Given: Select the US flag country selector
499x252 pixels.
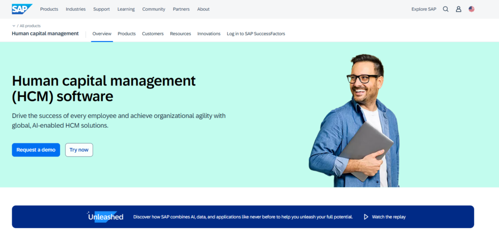Looking at the screenshot, I should [x=471, y=9].
